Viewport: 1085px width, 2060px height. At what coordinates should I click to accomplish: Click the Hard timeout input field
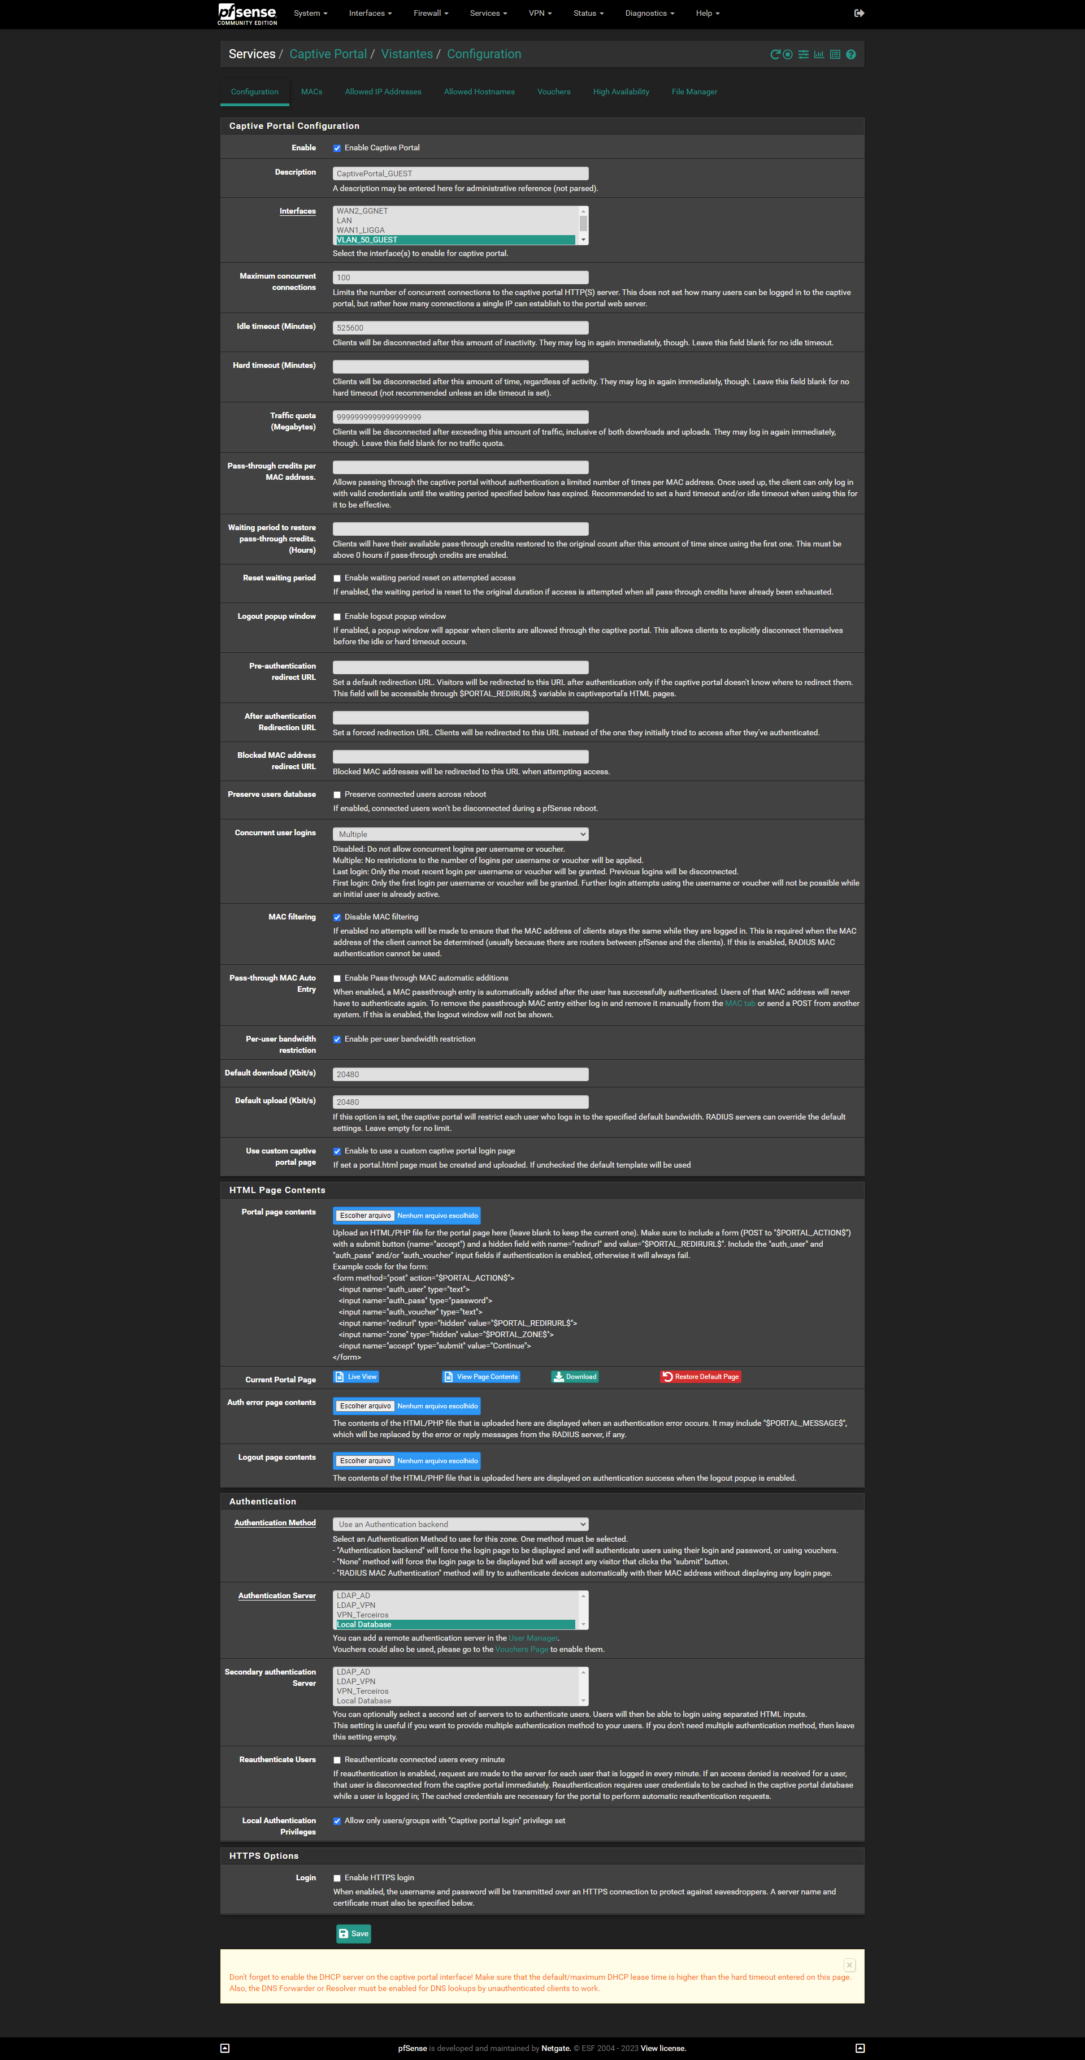pyautogui.click(x=461, y=366)
